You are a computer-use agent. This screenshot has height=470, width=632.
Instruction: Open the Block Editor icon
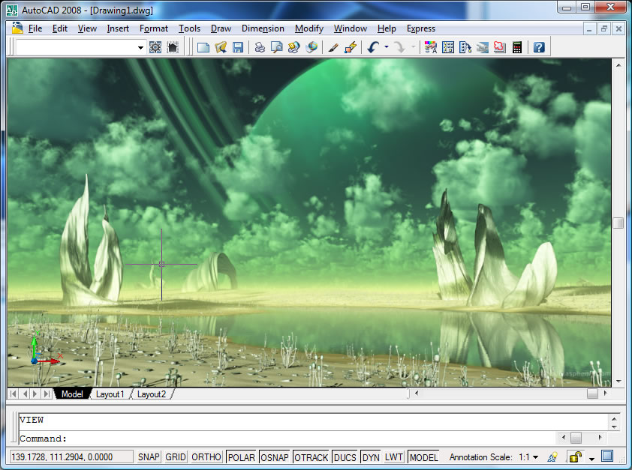point(351,47)
